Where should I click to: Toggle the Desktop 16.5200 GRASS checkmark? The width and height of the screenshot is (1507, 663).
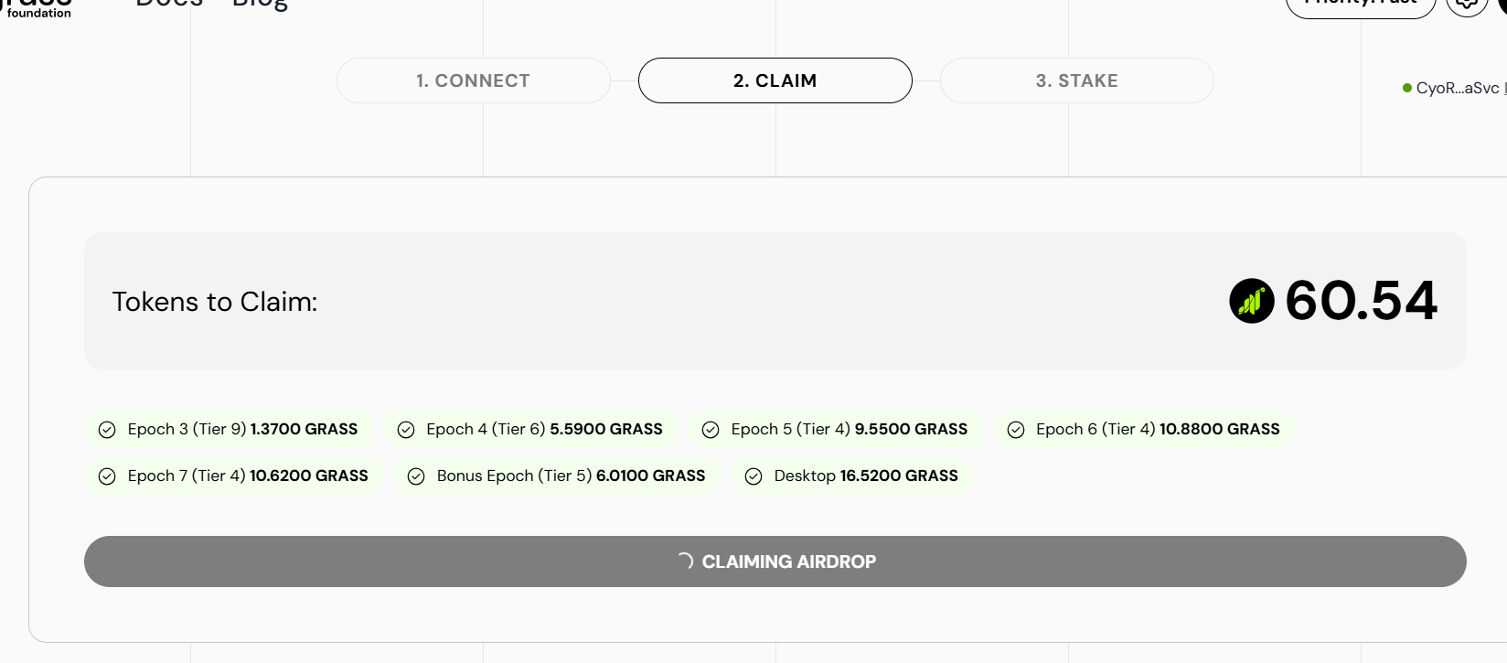(753, 476)
